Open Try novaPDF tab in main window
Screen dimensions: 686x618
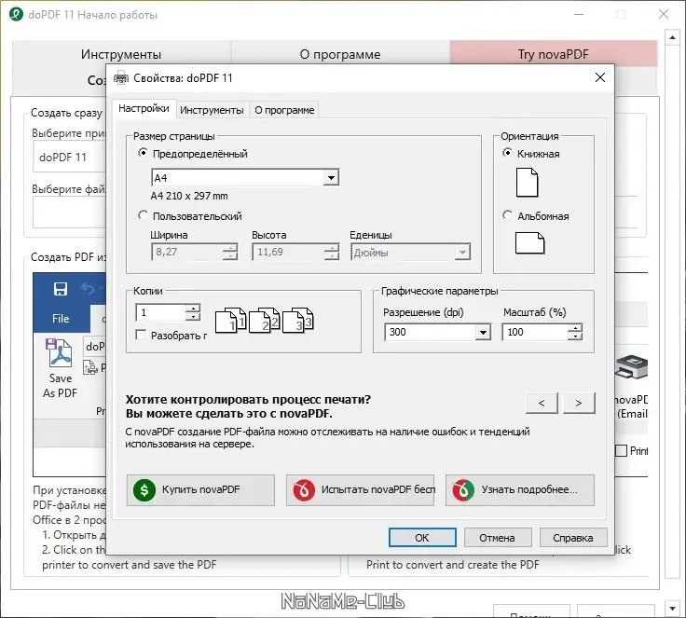click(554, 54)
